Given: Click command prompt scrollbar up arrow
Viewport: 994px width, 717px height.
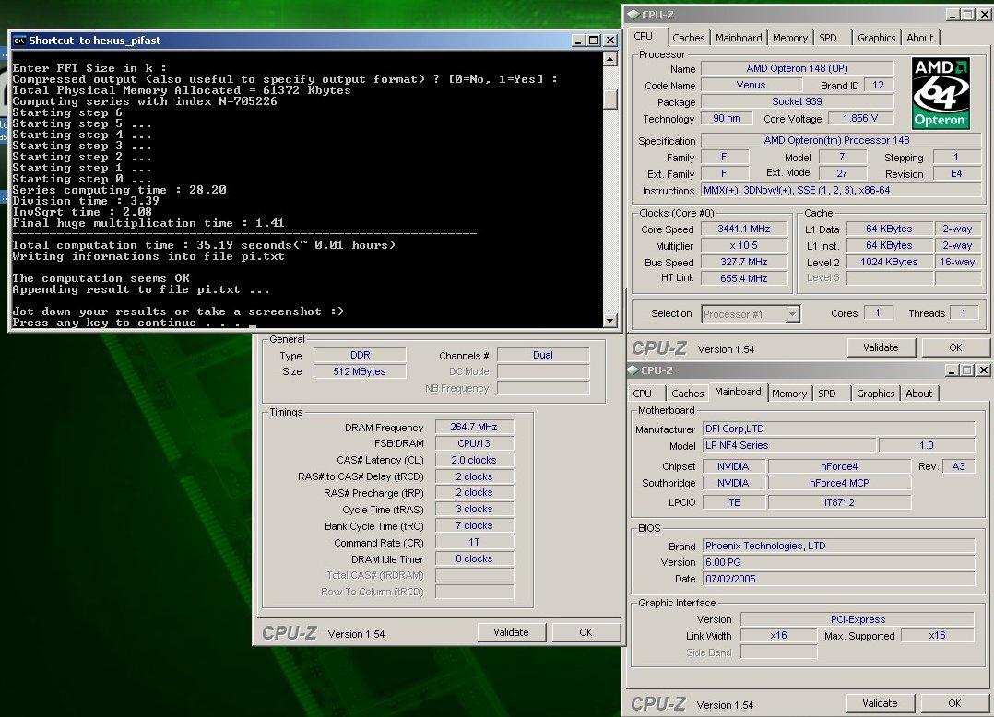Looking at the screenshot, I should tap(609, 59).
